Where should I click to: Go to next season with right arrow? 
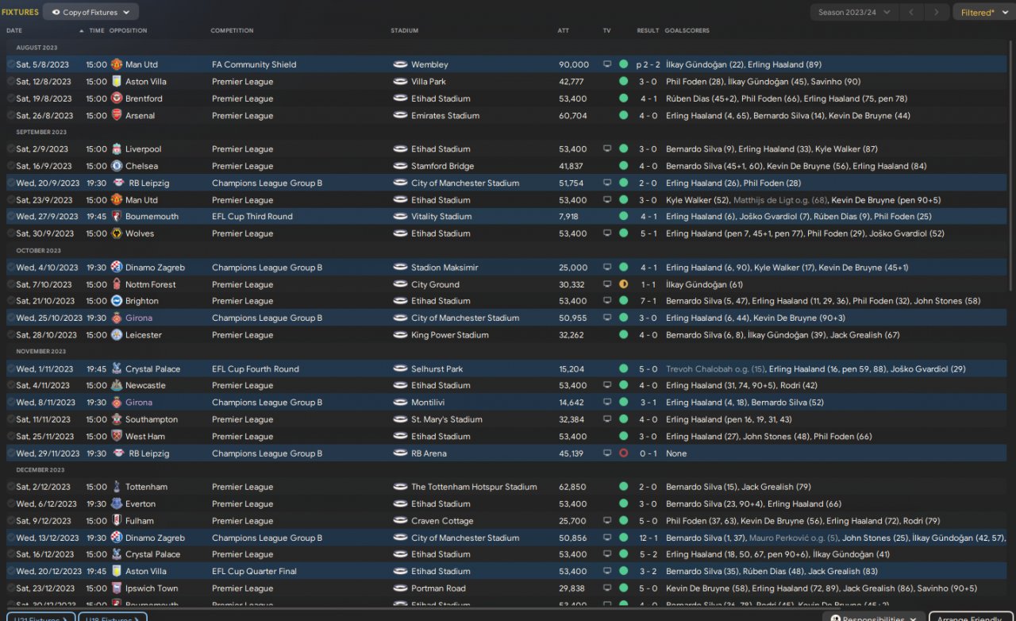click(x=937, y=12)
